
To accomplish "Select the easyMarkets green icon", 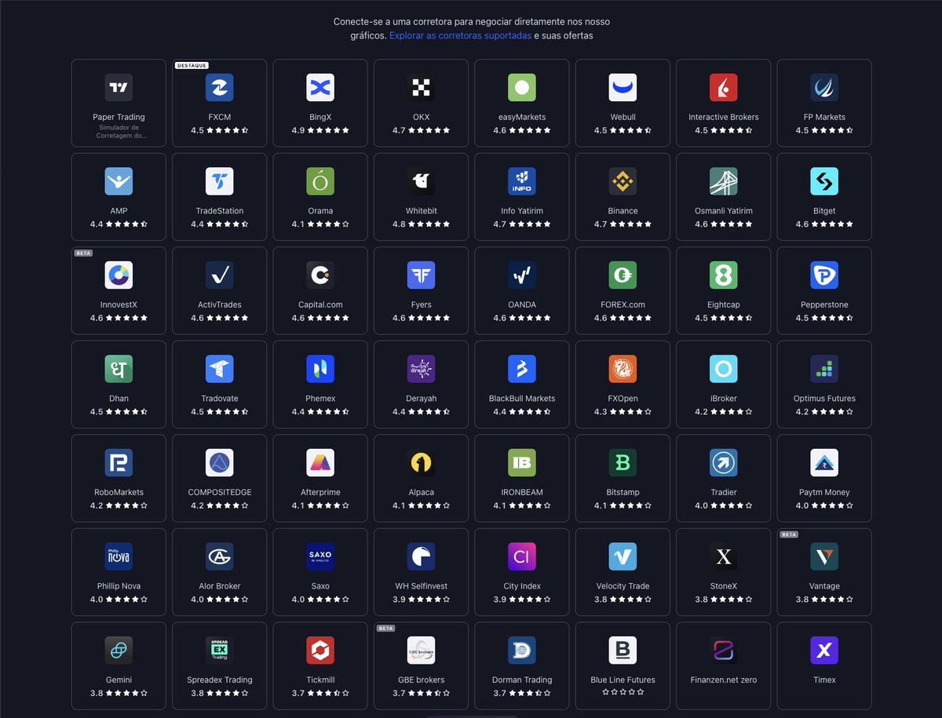I will point(522,88).
